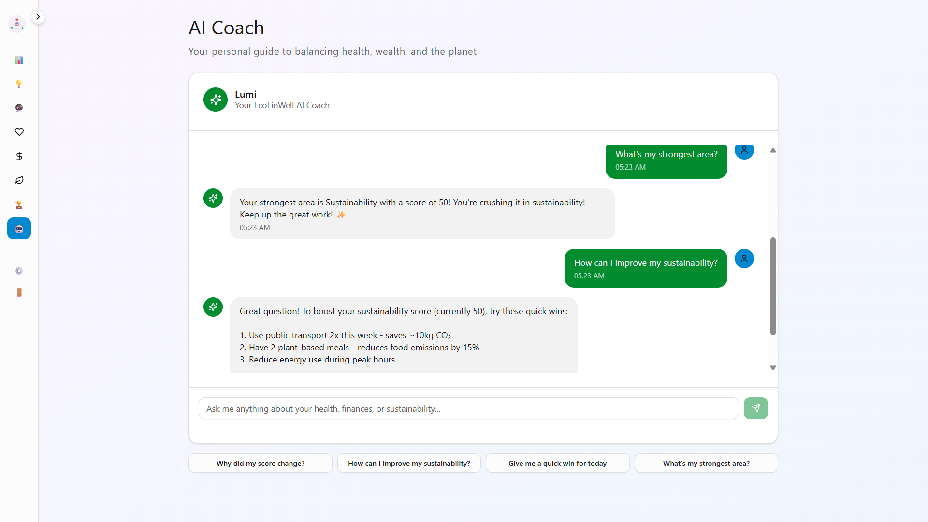Open the settings gear icon
Screen dimensions: 928x522
19,271
